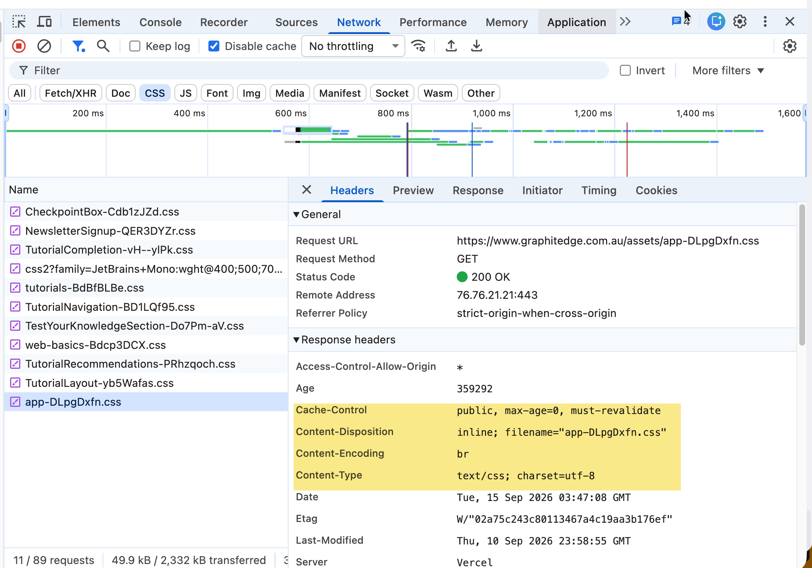Screen dimensions: 812x568
Task: Import HAR file with upload icon
Action: [x=451, y=46]
